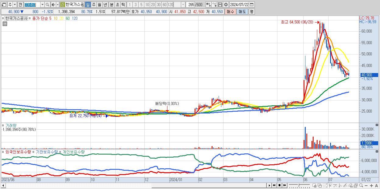Click the A text size icon
The width and height of the screenshot is (380, 189).
377,186
